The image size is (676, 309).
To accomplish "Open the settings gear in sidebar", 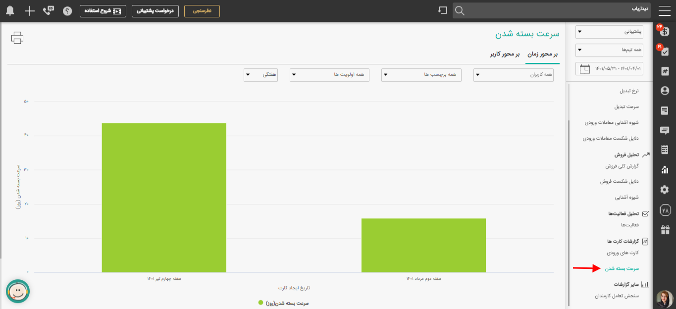I will coord(665,190).
